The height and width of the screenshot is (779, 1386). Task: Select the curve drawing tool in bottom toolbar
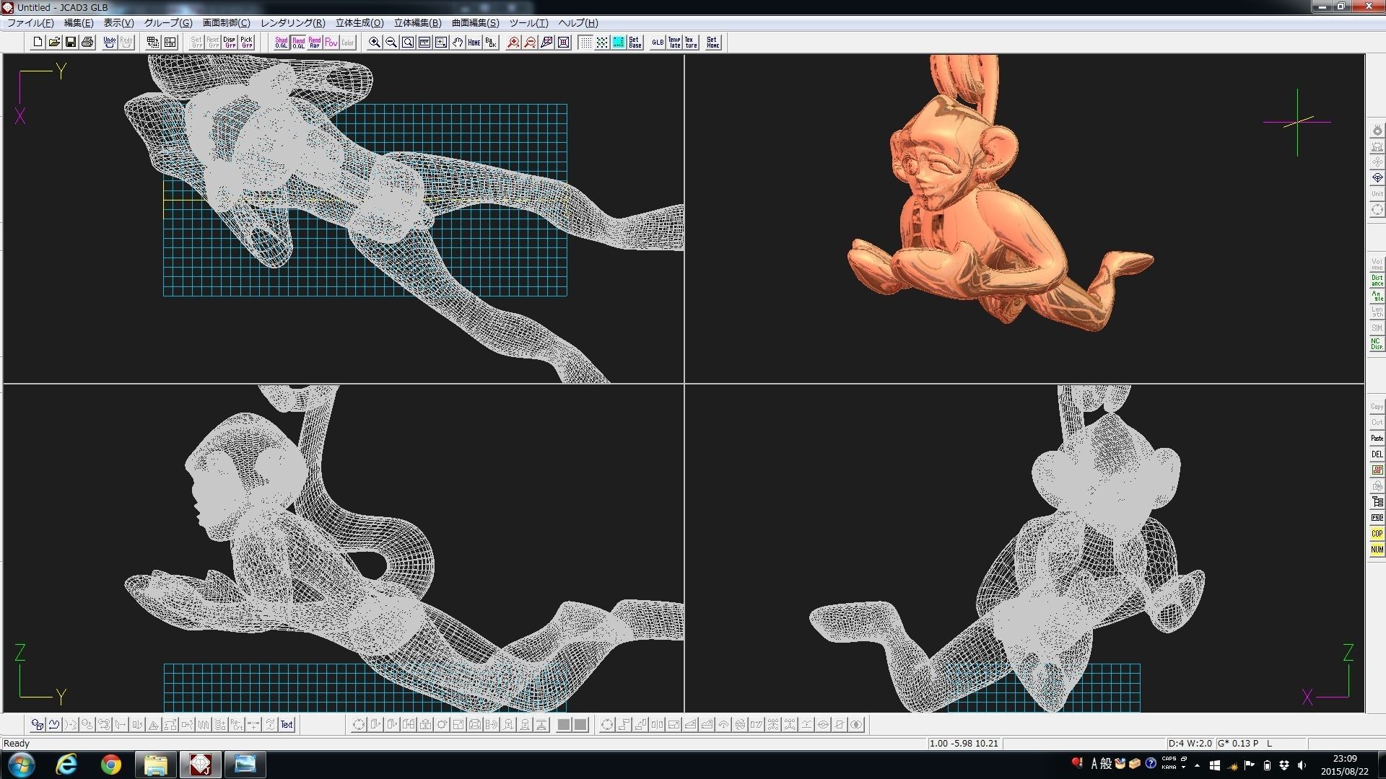pyautogui.click(x=54, y=725)
